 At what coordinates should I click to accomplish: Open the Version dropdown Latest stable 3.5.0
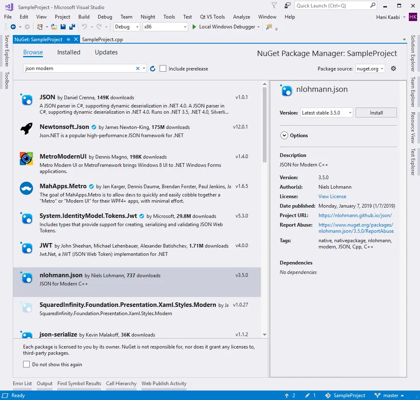coord(326,113)
